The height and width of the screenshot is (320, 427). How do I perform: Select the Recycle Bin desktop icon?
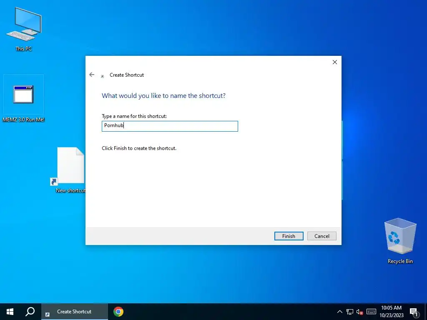click(400, 241)
